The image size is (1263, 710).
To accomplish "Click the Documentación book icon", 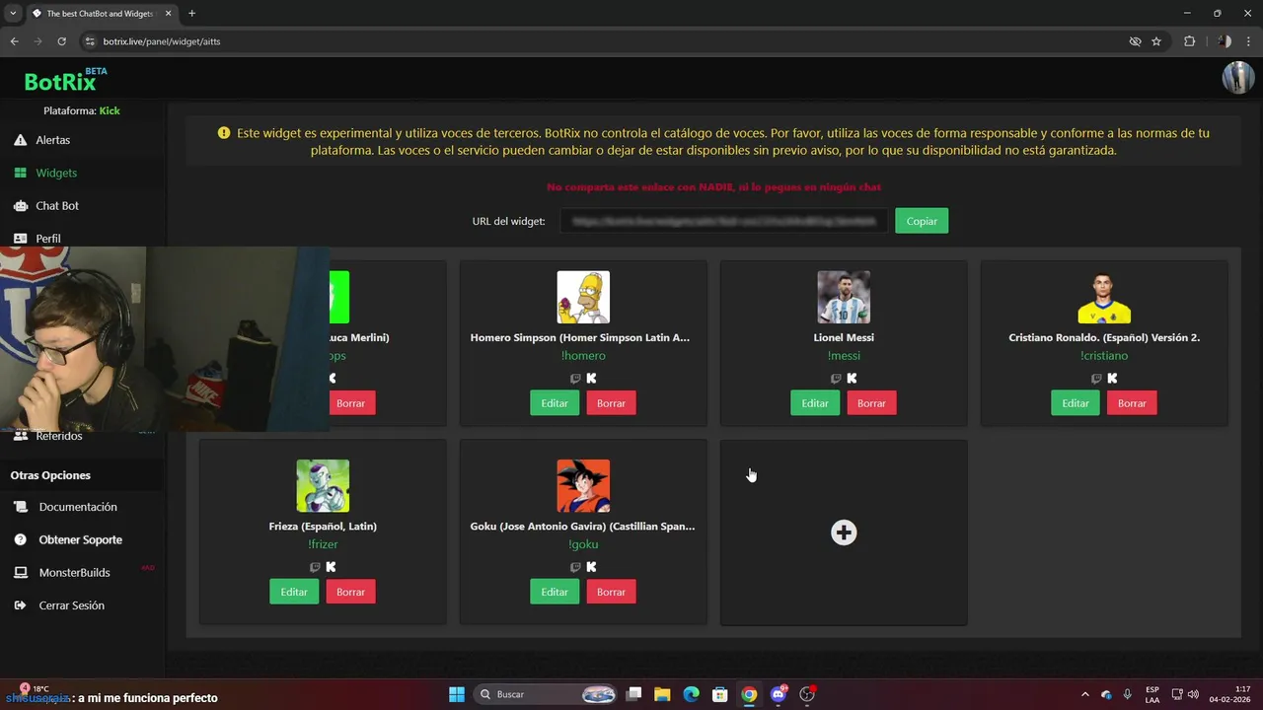I will coord(20,507).
